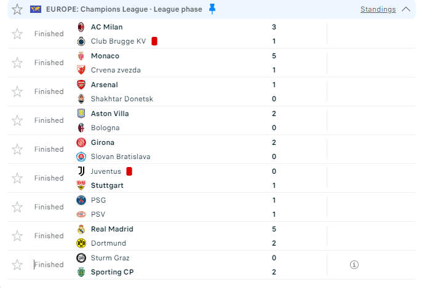Open the Standings link
The image size is (422, 288).
point(378,9)
